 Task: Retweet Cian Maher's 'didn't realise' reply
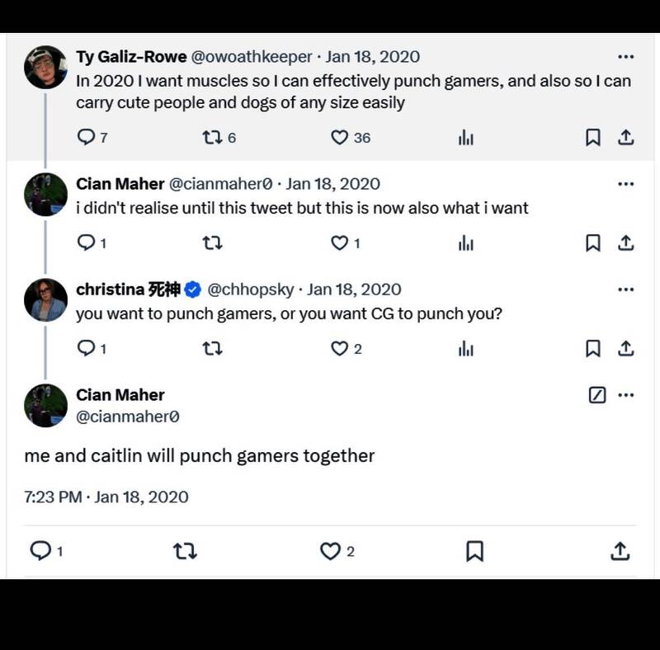pos(212,243)
